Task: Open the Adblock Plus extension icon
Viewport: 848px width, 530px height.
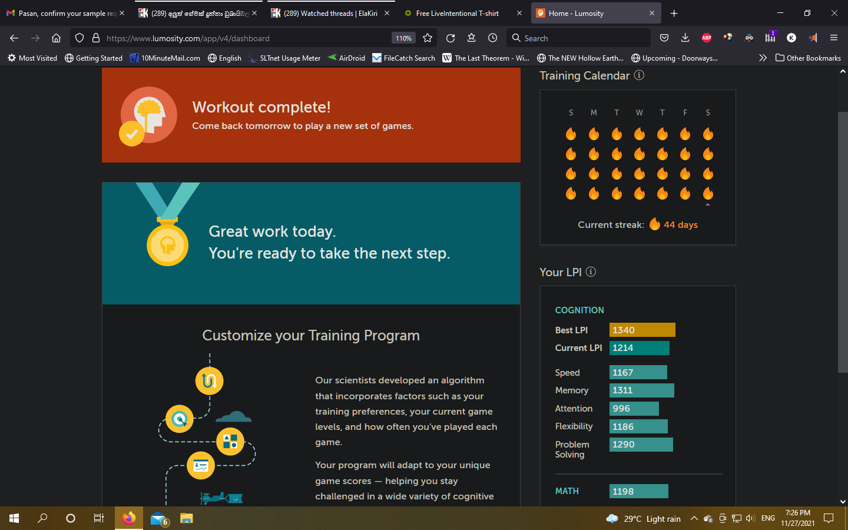Action: [707, 38]
